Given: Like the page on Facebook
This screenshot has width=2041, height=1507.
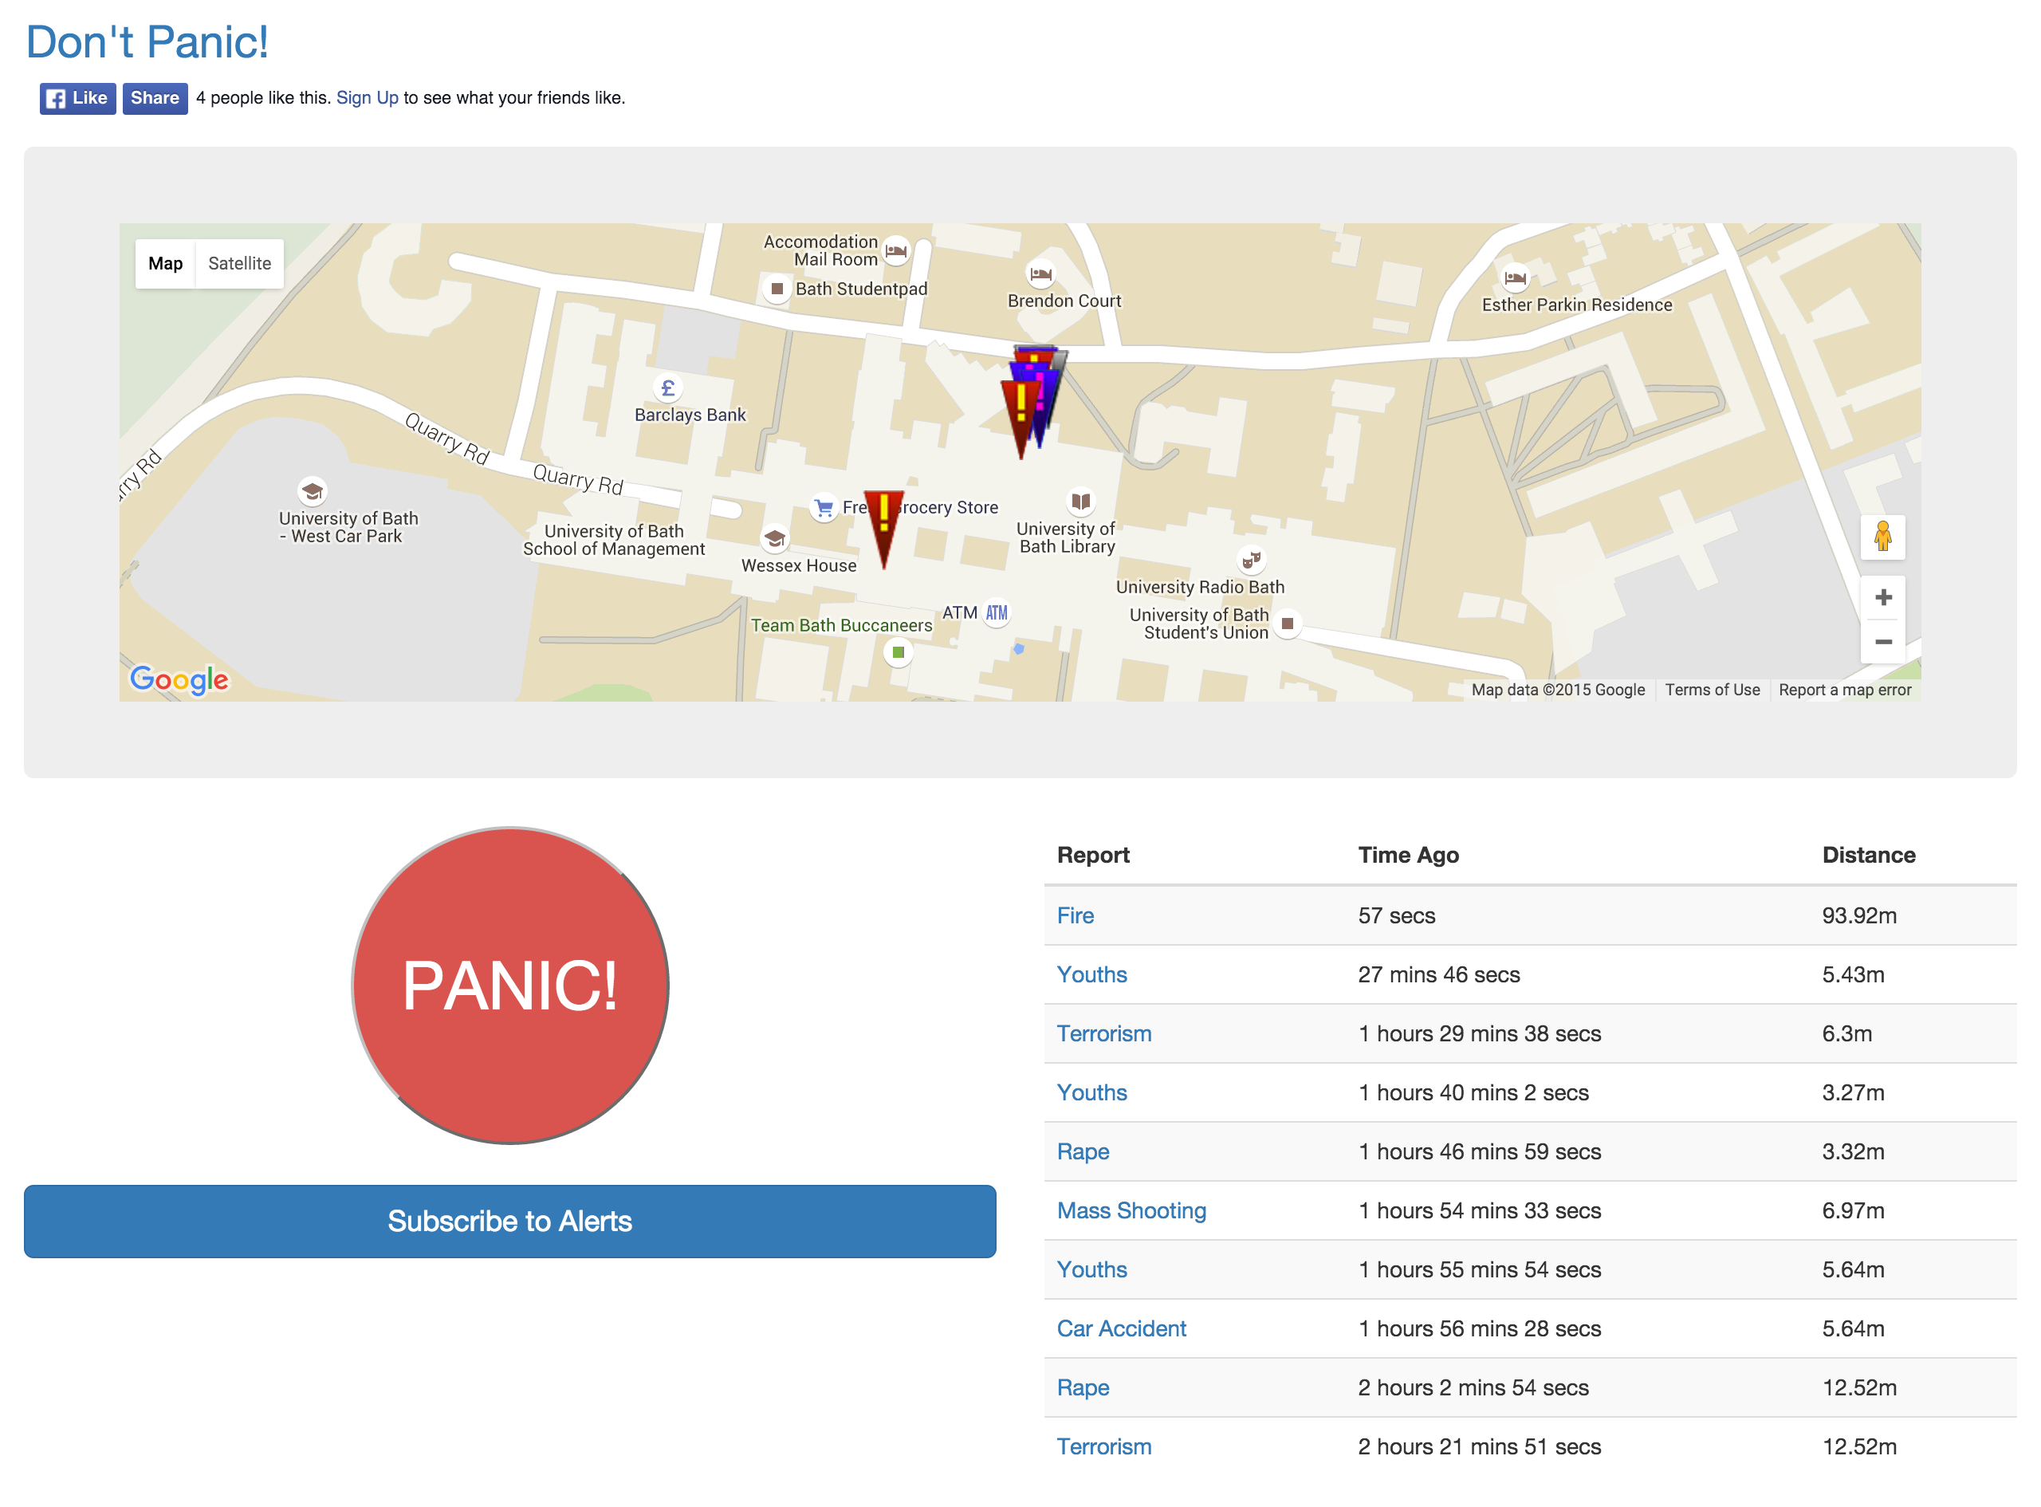Looking at the screenshot, I should (77, 99).
